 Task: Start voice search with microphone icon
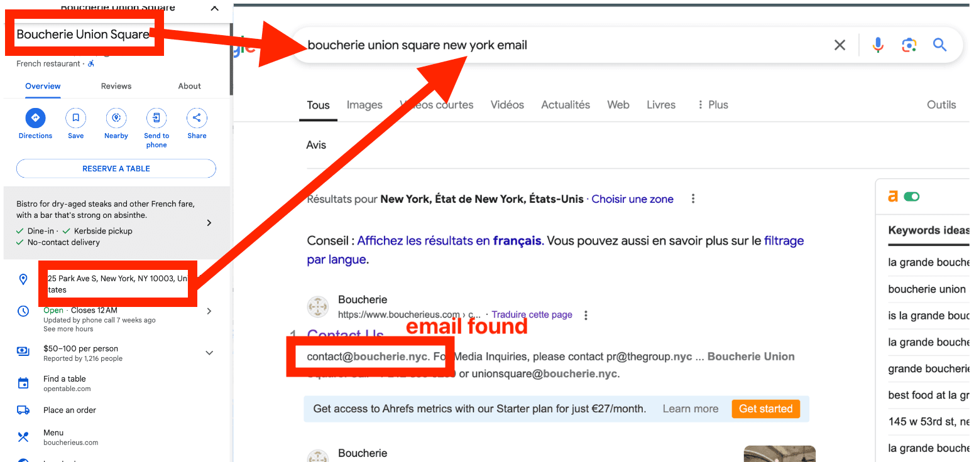click(x=878, y=45)
